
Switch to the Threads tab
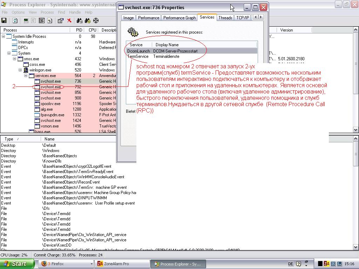225,18
